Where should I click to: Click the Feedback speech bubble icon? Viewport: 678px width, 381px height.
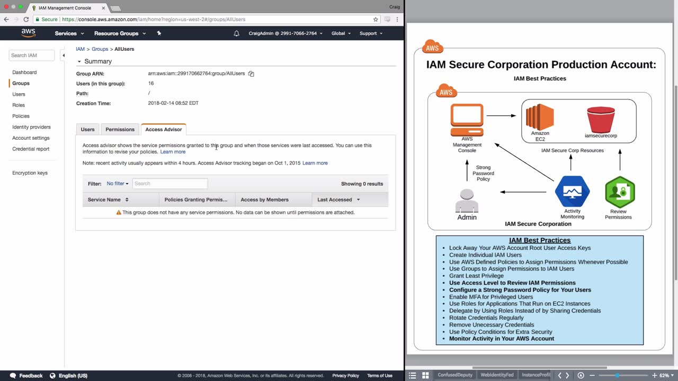13,376
